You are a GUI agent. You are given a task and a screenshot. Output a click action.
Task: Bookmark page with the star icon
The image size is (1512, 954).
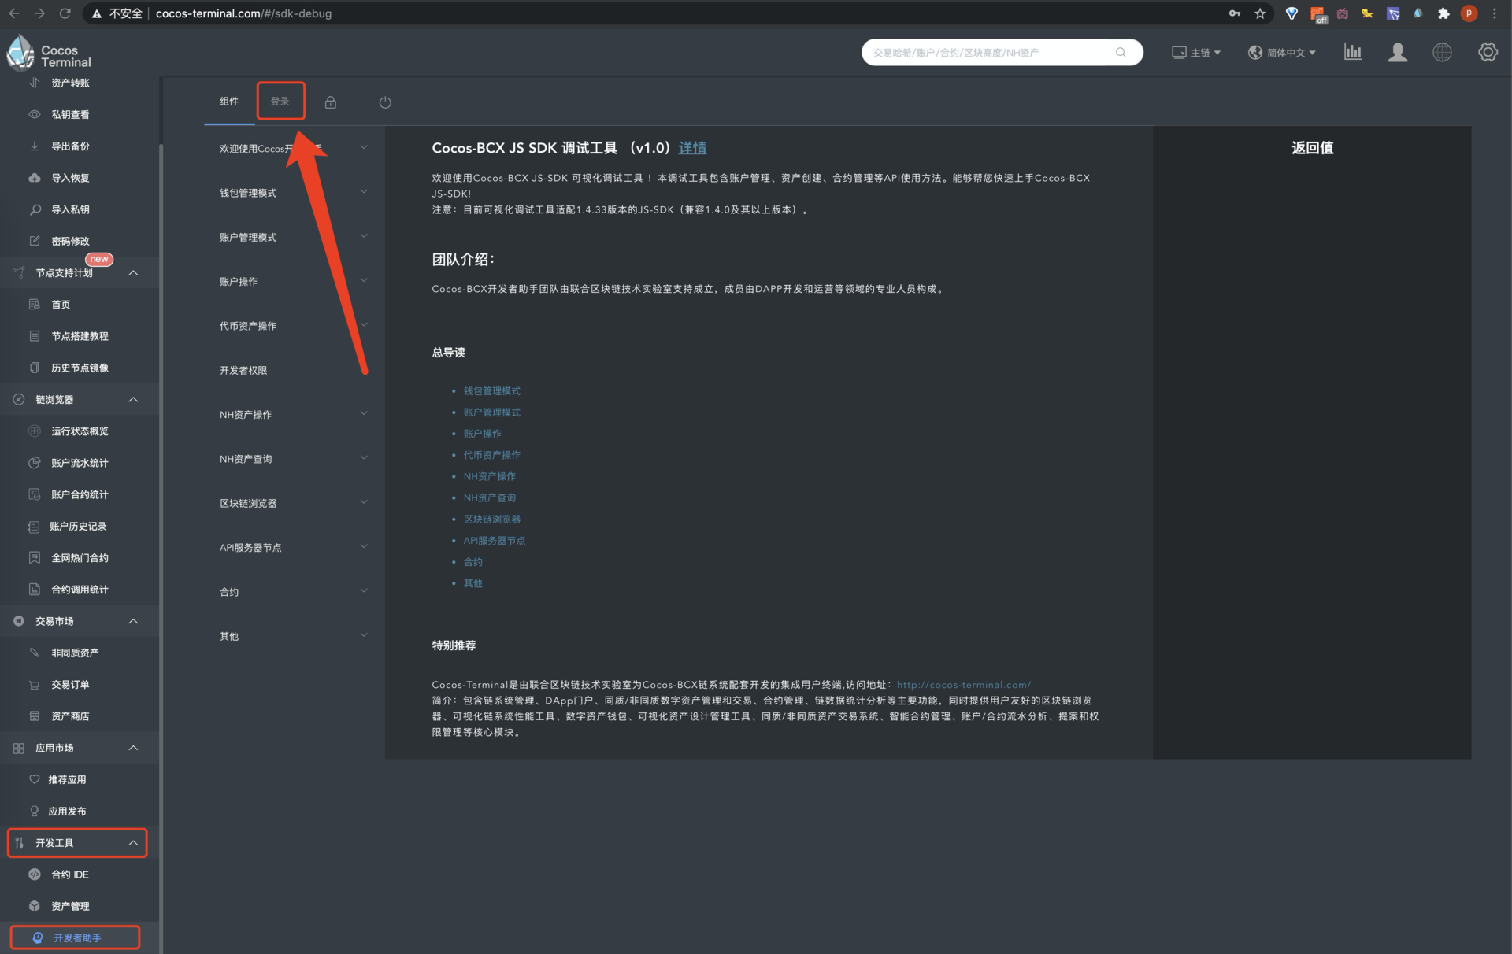[x=1260, y=13]
